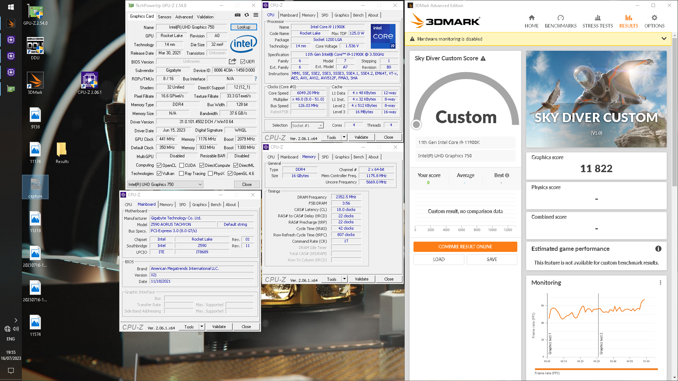The height and width of the screenshot is (381, 678).
Task: Click the Best score info icon
Action: [507, 175]
